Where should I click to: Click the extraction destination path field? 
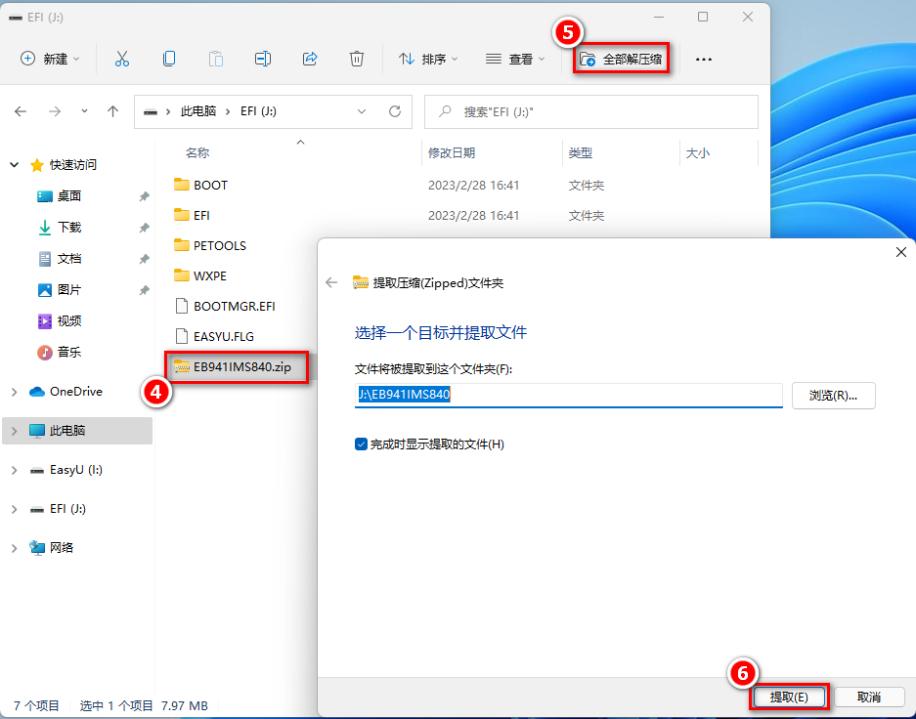[568, 395]
